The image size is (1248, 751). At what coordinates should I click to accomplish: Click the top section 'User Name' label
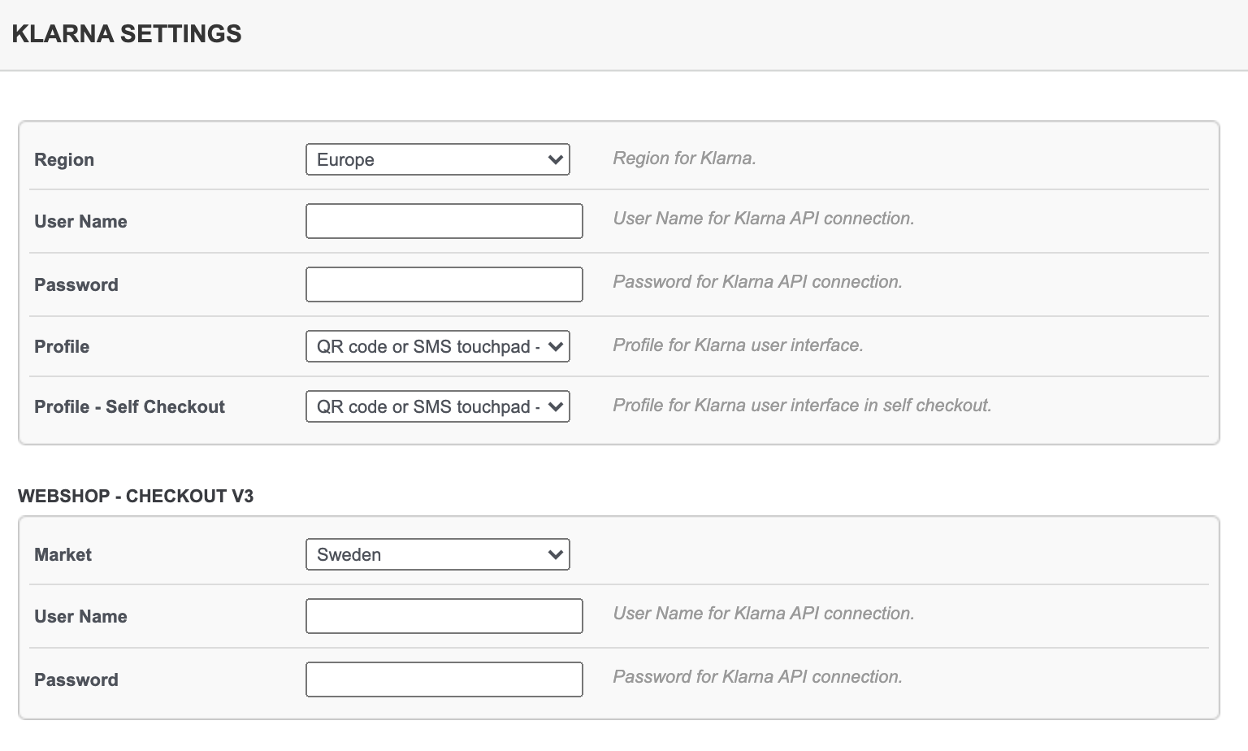pyautogui.click(x=80, y=221)
